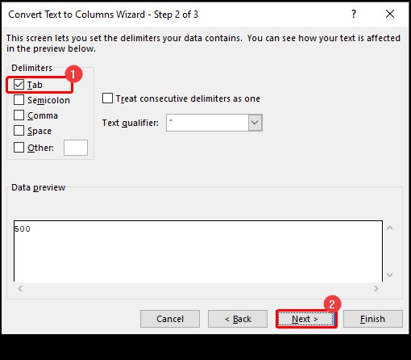This screenshot has height=360, width=411.
Task: Click the preview scroll left arrow
Action: (x=20, y=288)
